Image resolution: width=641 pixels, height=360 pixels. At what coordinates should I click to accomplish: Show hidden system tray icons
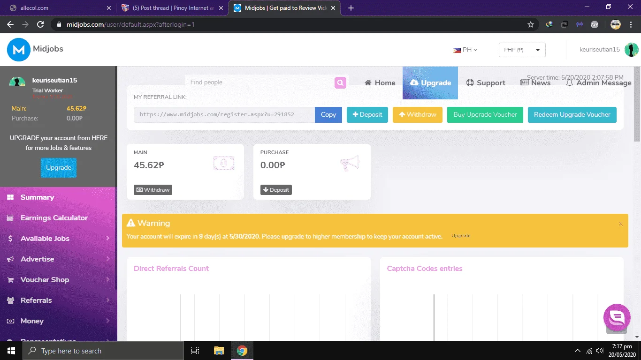click(x=578, y=351)
